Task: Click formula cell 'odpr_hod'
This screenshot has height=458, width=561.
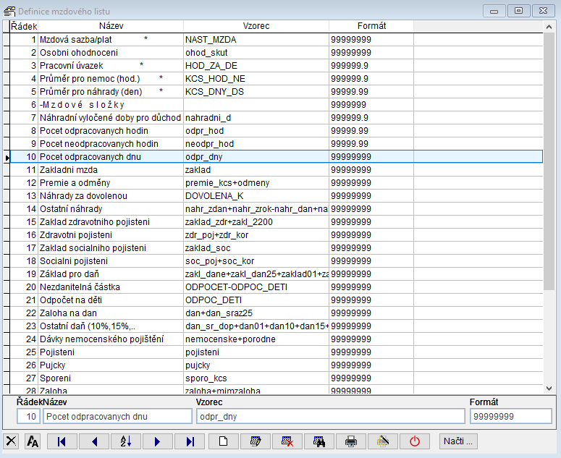Action: point(256,131)
